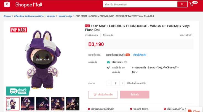Viewport: 203px width, 112px height.
Task: Click the minus quantity button
Action: pos(109,83)
